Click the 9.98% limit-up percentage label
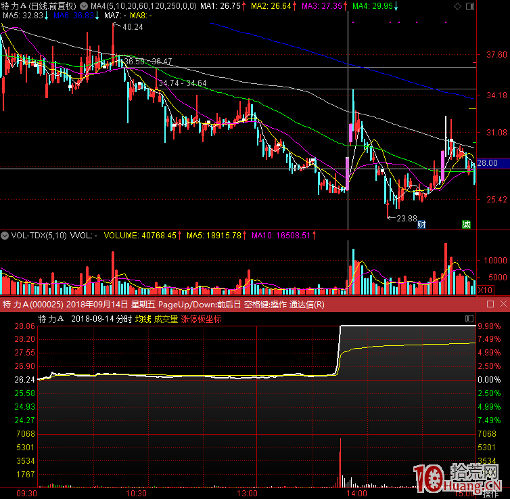Viewport: 510px width, 499px height. [489, 326]
